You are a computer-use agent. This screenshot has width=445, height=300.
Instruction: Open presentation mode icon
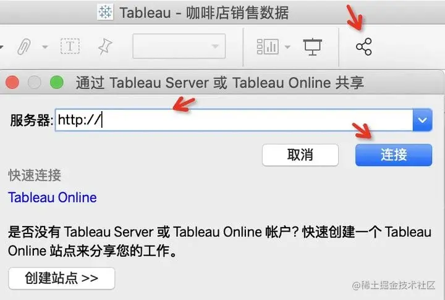pyautogui.click(x=313, y=46)
